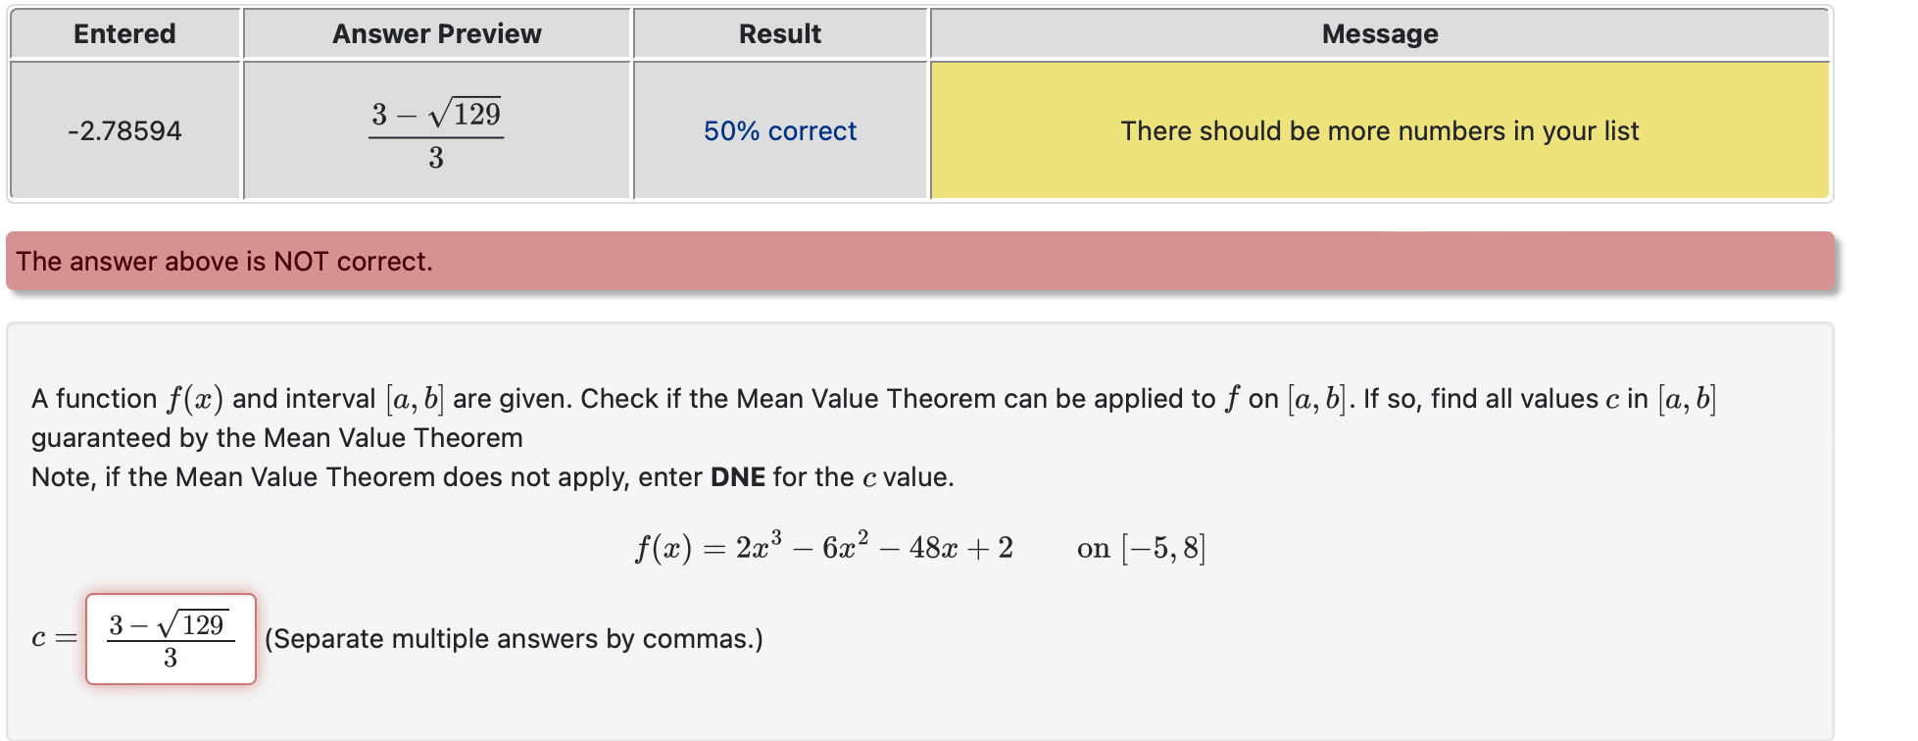Click the 50% correct link
The height and width of the screenshot is (741, 1918).
[778, 130]
